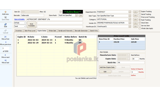Viewport: 160px width, 96px height.
Task: Enable the Serial Tracking checkbox
Action: pyautogui.click(x=140, y=14)
